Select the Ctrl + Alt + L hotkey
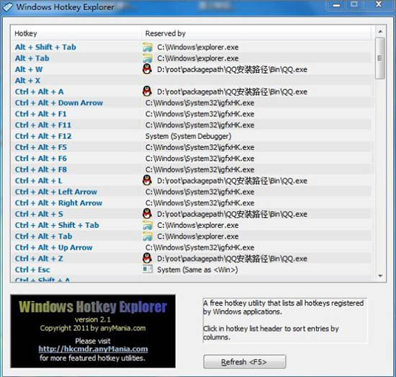Viewport: 396px width, 377px height. coord(38,180)
